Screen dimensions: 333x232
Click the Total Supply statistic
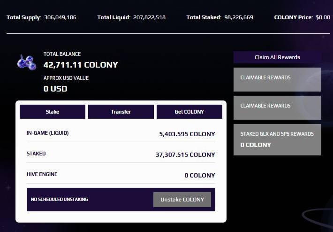point(41,17)
